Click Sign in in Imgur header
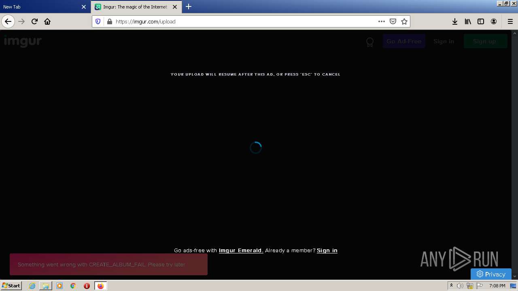The image size is (518, 291). point(444,41)
